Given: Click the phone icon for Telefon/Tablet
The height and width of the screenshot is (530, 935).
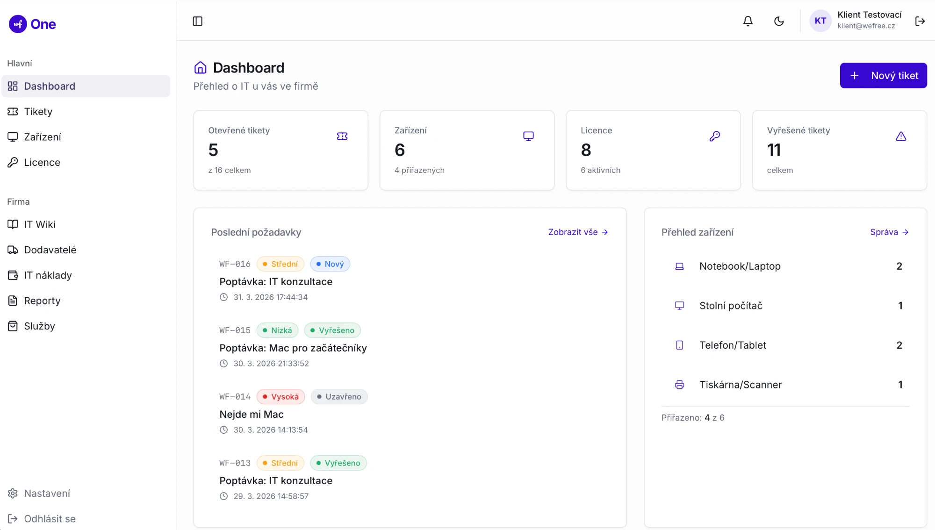Looking at the screenshot, I should pos(679,345).
